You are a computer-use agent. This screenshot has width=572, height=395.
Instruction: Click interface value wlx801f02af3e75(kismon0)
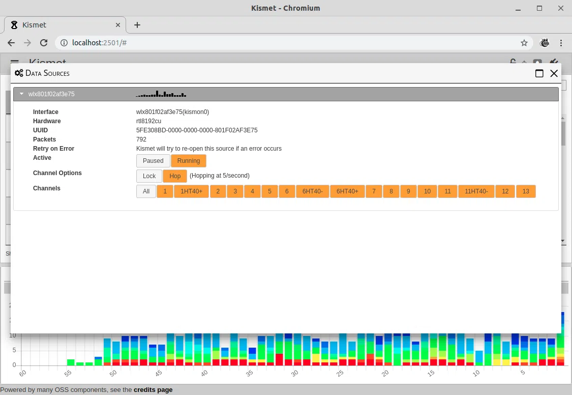pyautogui.click(x=172, y=112)
